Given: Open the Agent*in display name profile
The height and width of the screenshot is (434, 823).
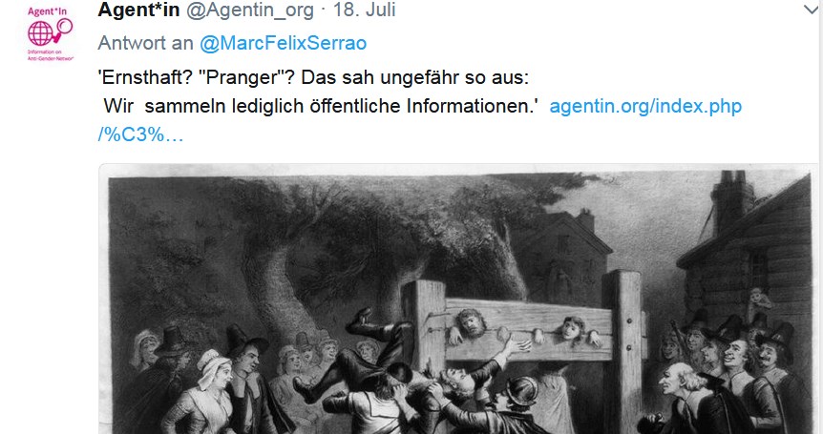Looking at the screenshot, I should coord(138,10).
